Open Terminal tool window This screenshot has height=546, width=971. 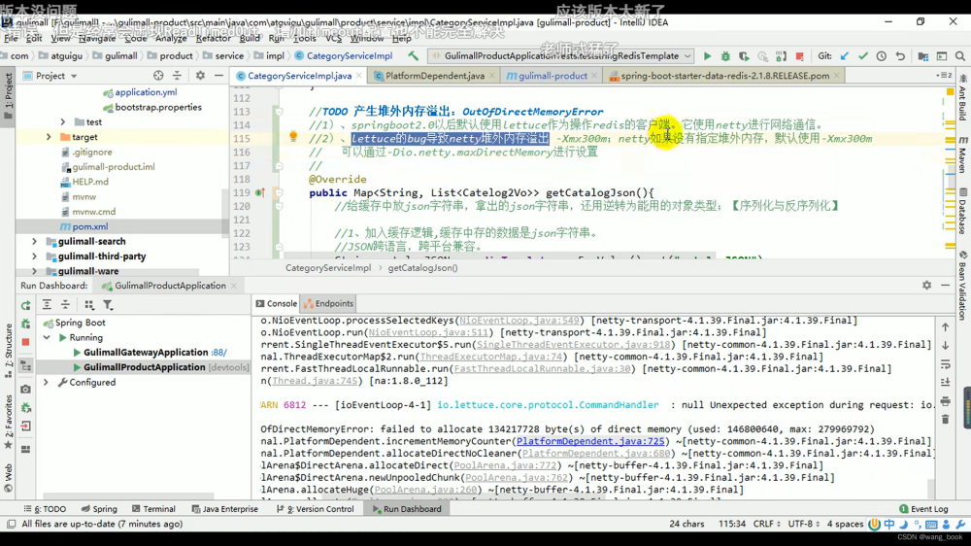coord(153,509)
